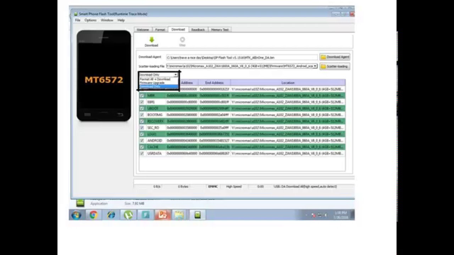Uncheck the LOGO partition checkbox

pos(142,134)
